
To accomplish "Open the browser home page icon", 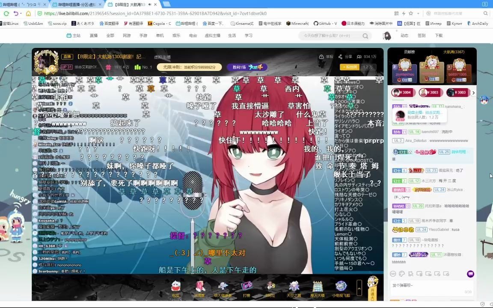I will pos(28,14).
